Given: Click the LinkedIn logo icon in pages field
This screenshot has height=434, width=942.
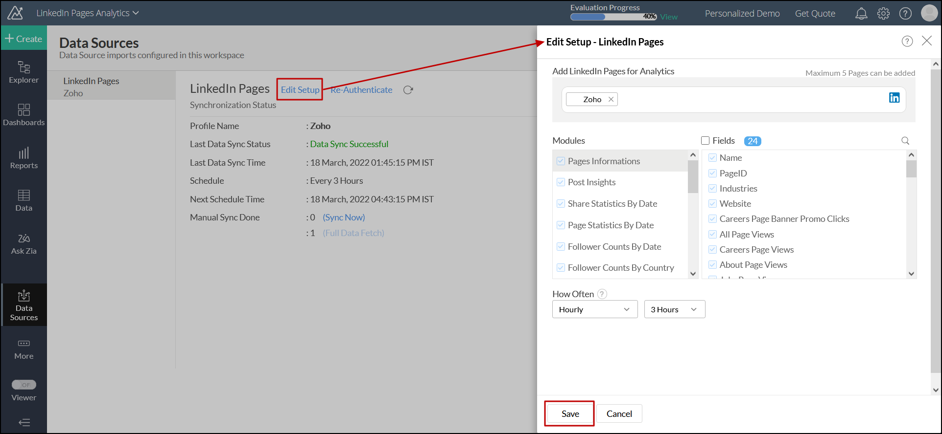Looking at the screenshot, I should click(894, 98).
